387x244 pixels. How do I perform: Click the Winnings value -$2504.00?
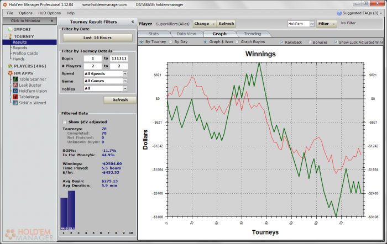coord(112,163)
